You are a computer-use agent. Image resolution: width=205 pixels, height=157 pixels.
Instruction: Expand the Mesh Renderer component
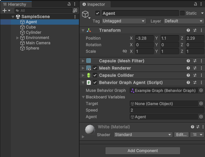pos(83,68)
